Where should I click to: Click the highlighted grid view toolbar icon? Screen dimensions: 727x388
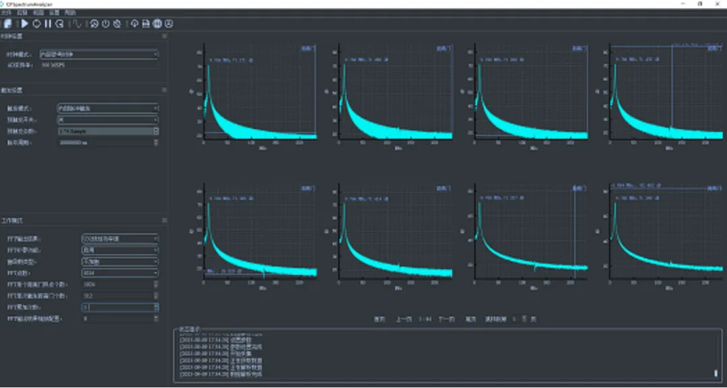pyautogui.click(x=157, y=24)
